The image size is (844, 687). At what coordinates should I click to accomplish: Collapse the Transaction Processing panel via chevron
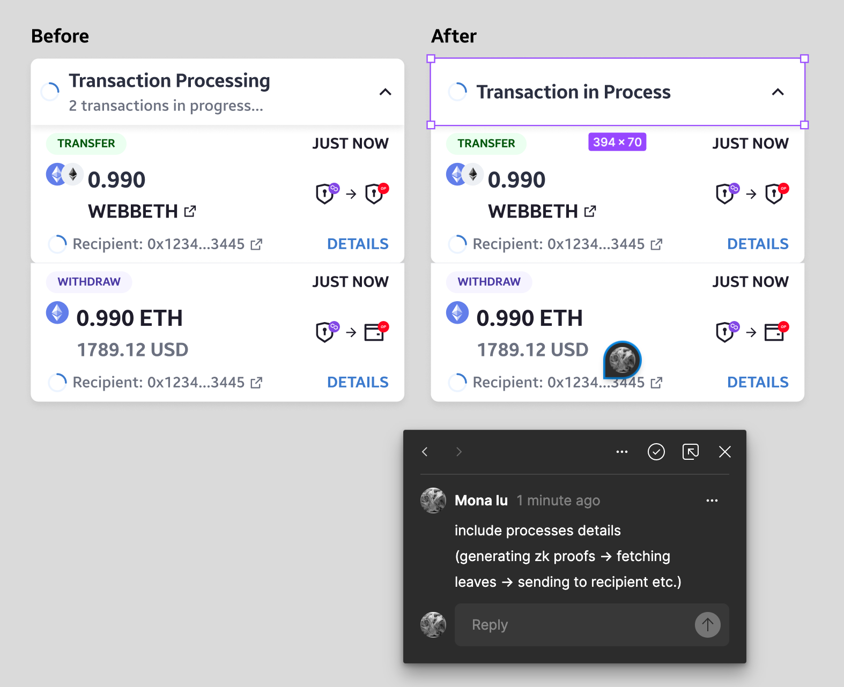pos(386,92)
